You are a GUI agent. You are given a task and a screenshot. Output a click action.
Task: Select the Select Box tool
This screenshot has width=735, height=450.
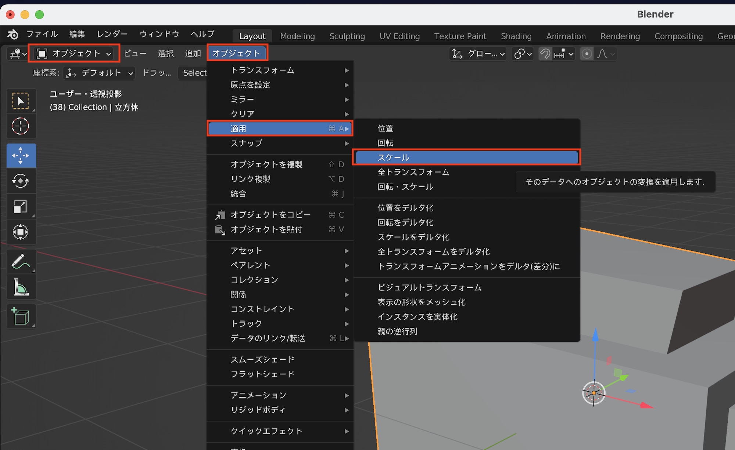21,101
